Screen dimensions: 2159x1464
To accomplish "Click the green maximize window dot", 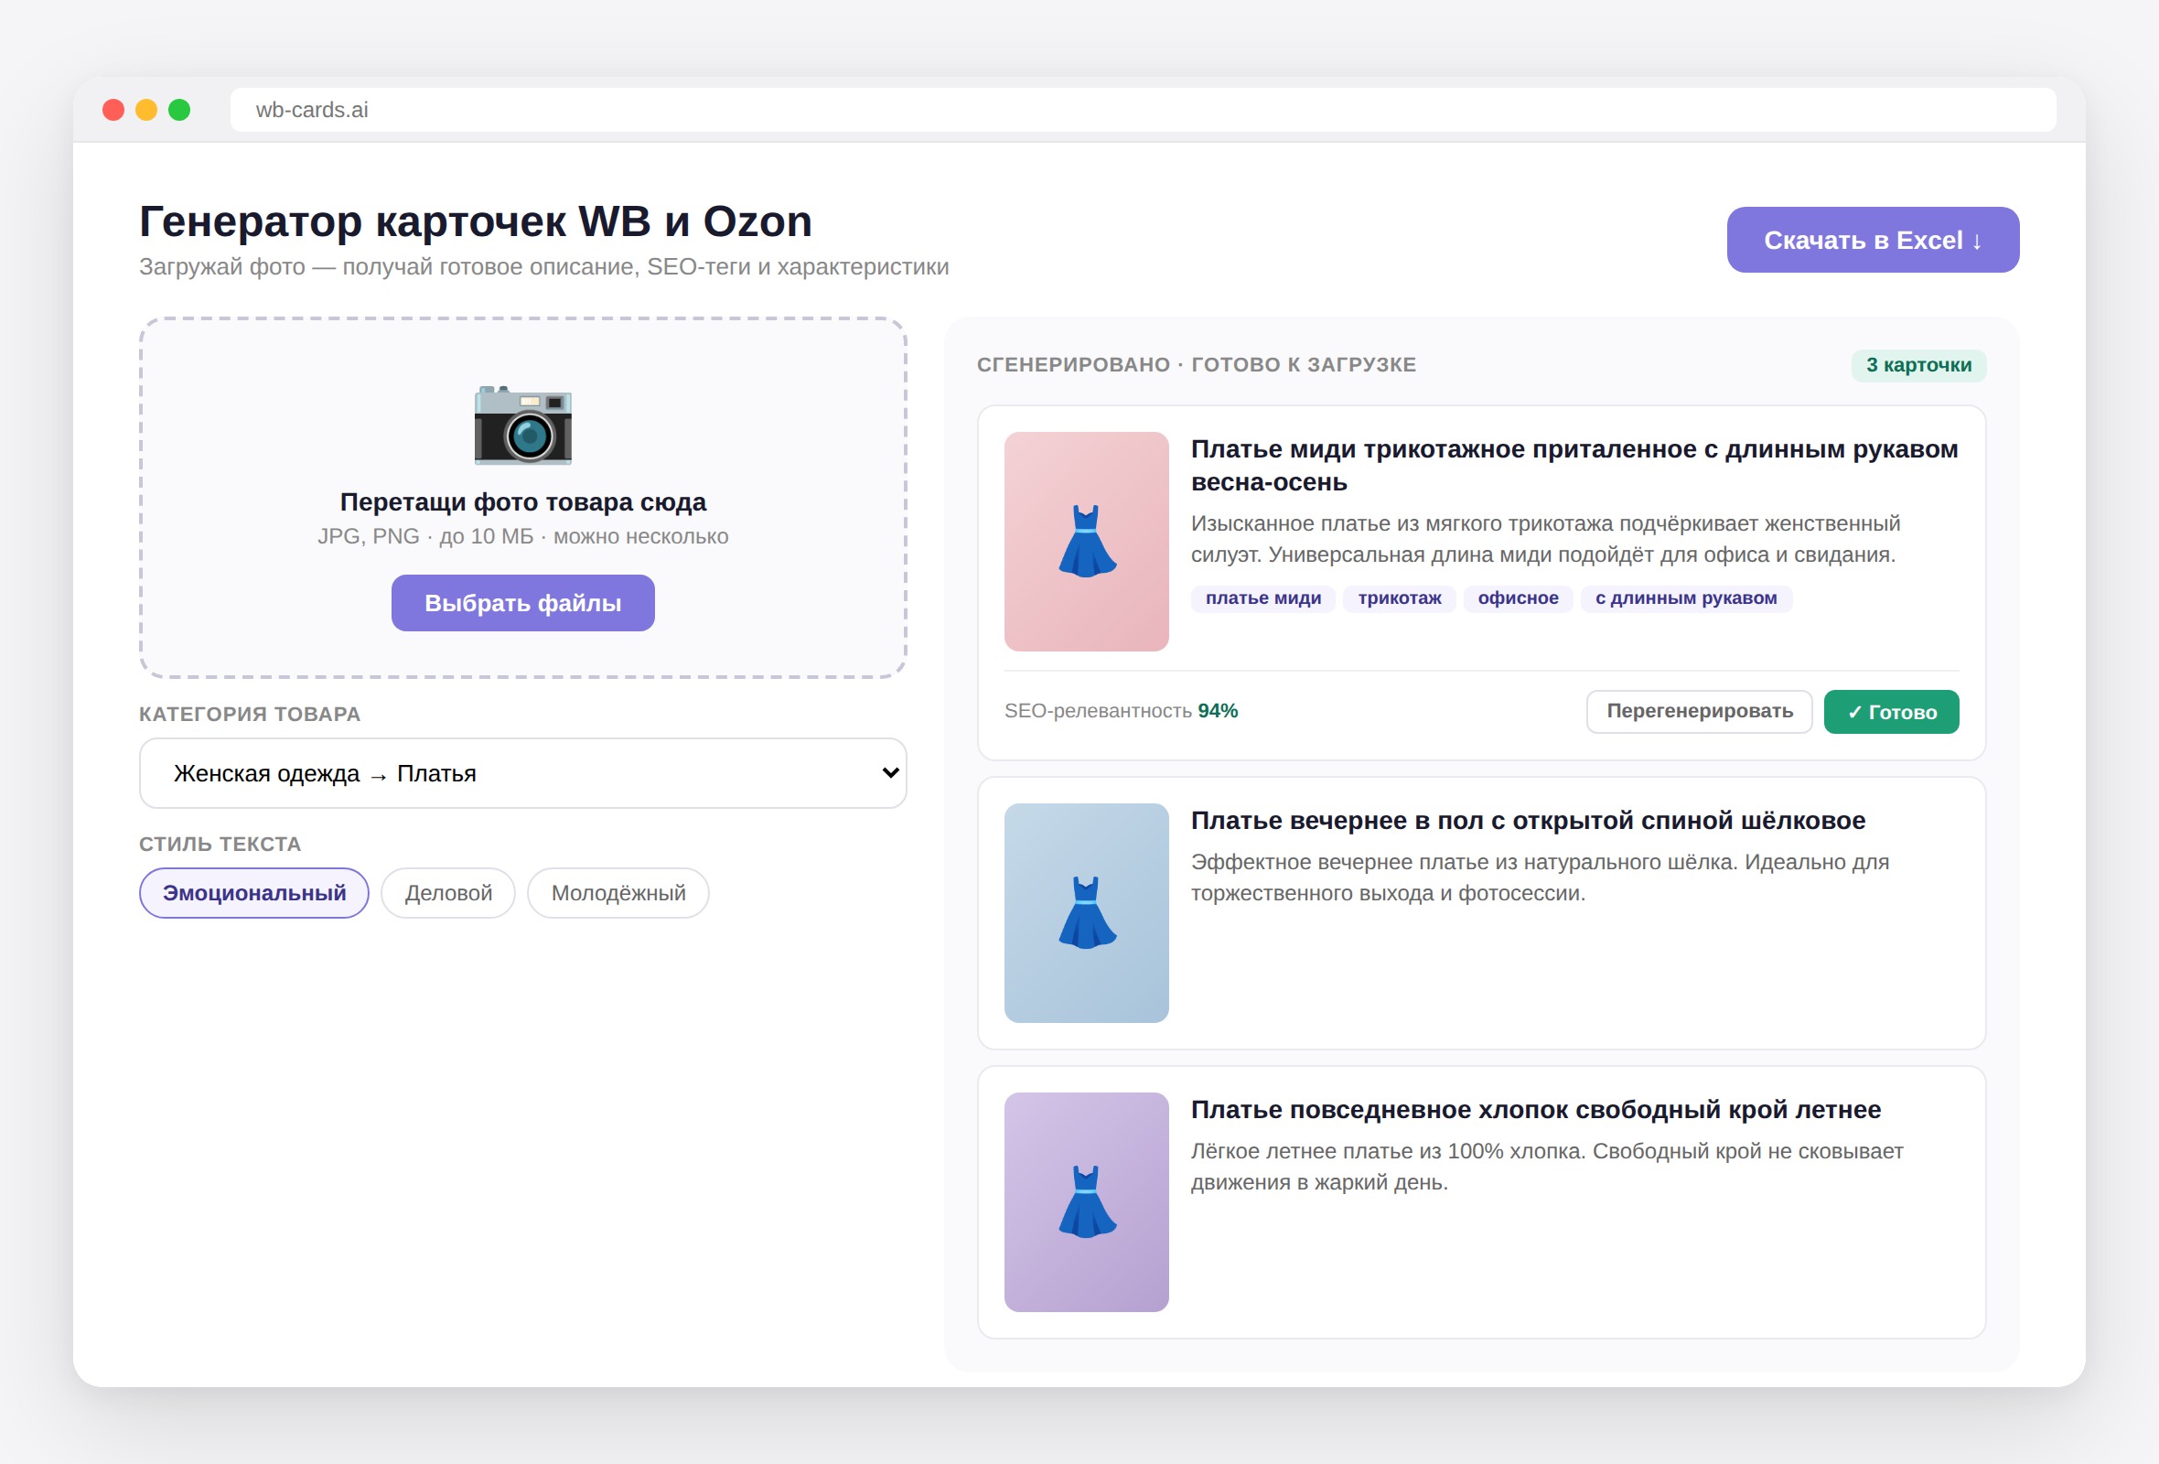I will [x=179, y=110].
